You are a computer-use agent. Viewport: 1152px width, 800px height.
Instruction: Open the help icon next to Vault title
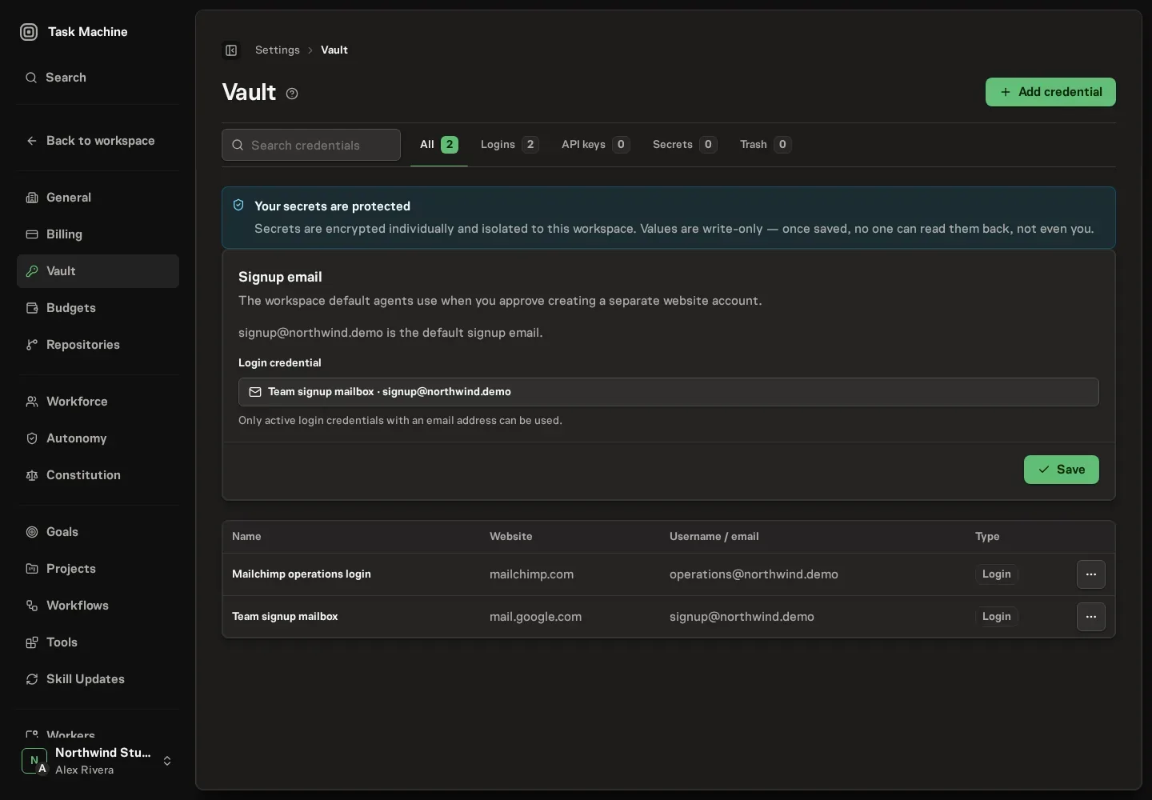(x=292, y=94)
